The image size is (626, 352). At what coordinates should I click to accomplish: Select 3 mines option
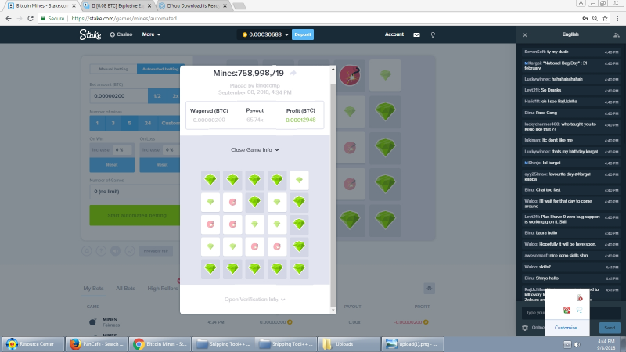click(113, 124)
